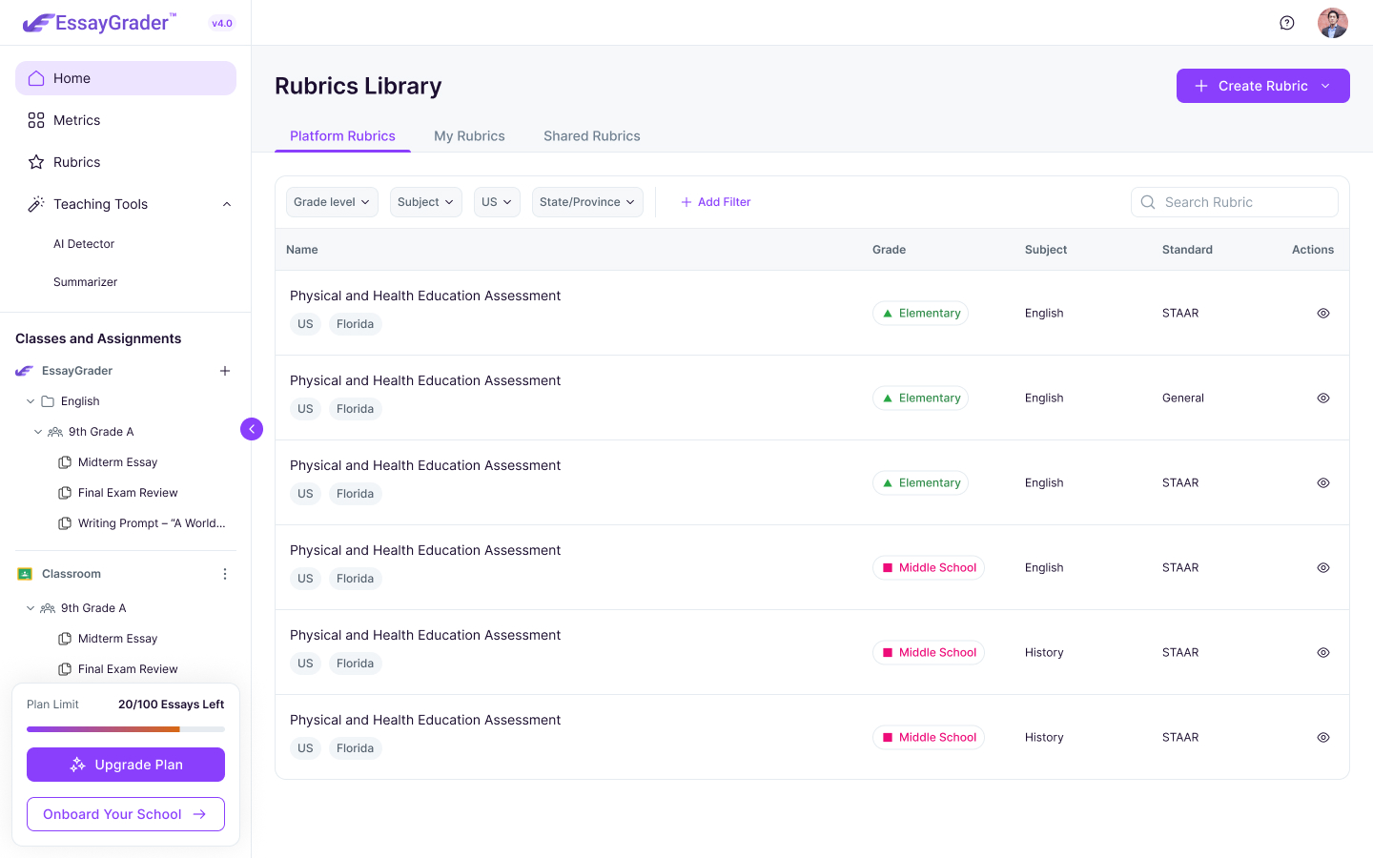Click the Google Classroom icon
Screen dimensions: 1373x858
pyautogui.click(x=25, y=574)
